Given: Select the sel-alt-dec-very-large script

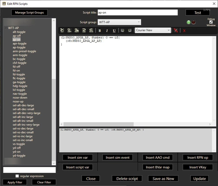Looking at the screenshot, I should (27, 113).
